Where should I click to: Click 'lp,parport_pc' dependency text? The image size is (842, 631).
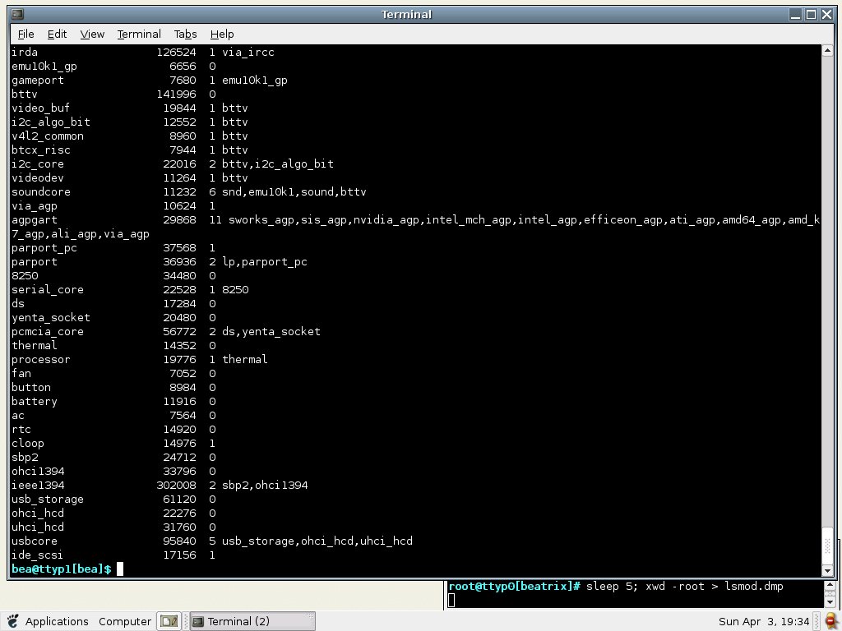click(265, 262)
